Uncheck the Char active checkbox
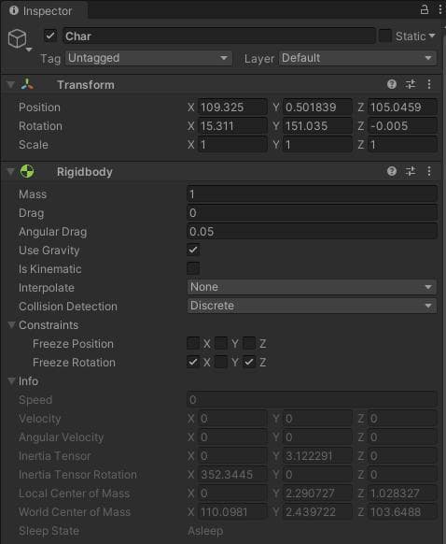 50,36
